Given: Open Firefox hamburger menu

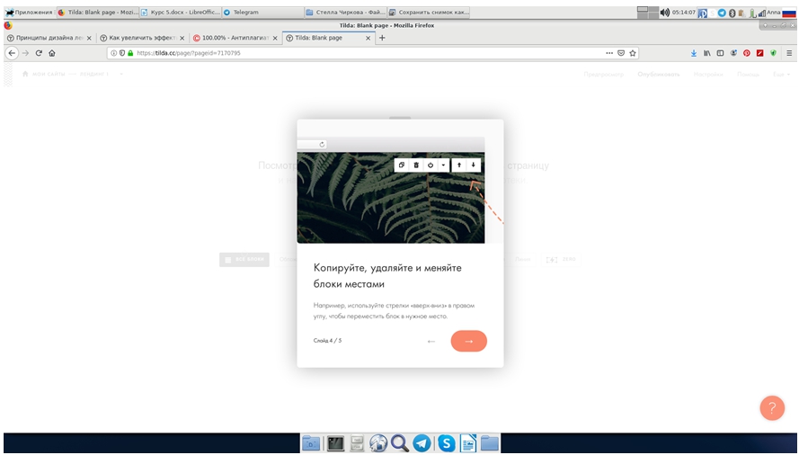Looking at the screenshot, I should click(x=788, y=53).
